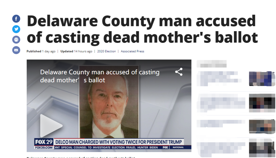Open fourth blurred sidebar story thumbnail
This screenshot has width=276, height=158.
262,148
